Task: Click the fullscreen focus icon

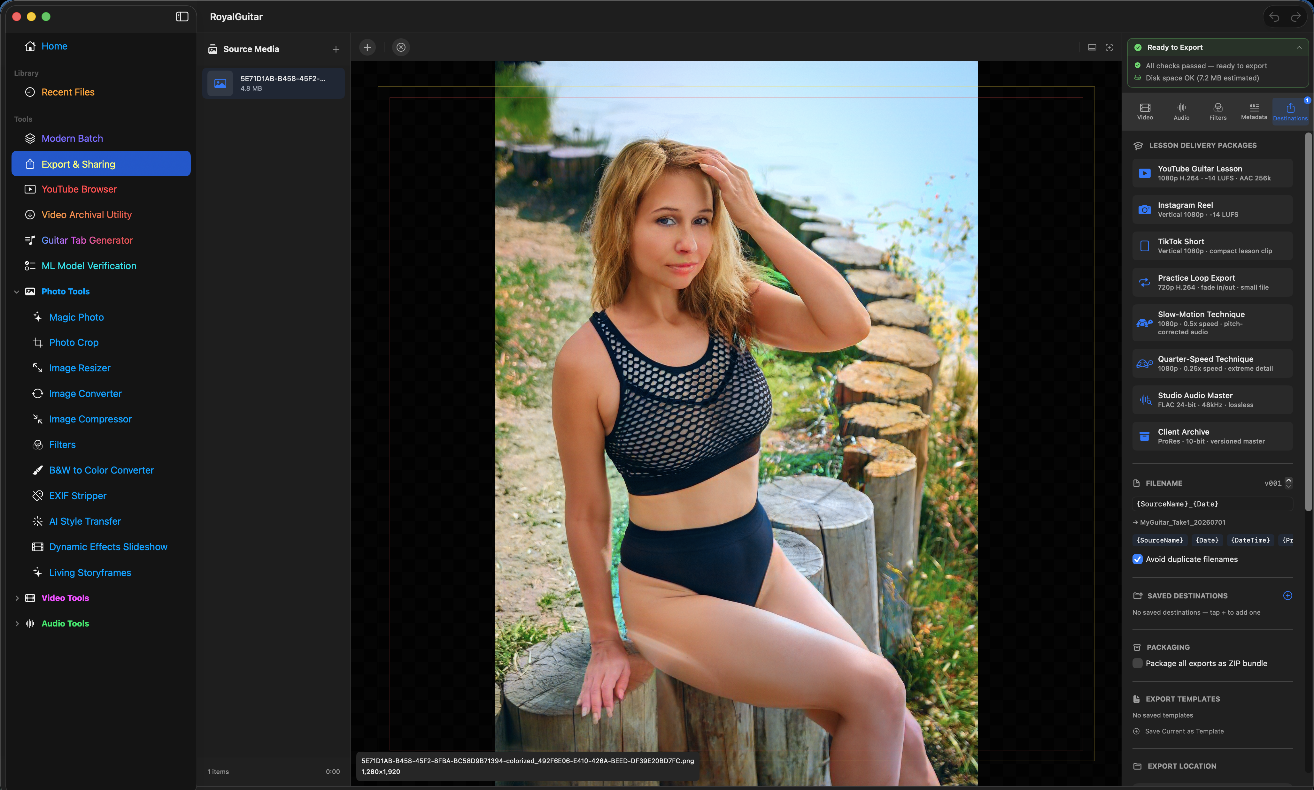Action: (1109, 48)
